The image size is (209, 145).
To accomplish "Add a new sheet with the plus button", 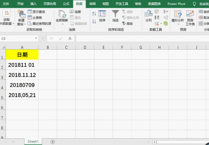I will click(x=53, y=142).
